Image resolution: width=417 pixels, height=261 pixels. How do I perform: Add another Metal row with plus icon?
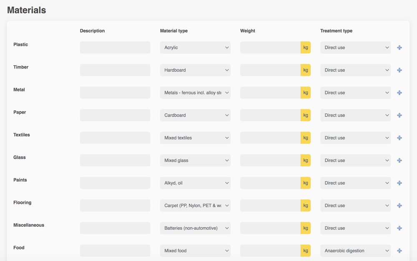(399, 93)
